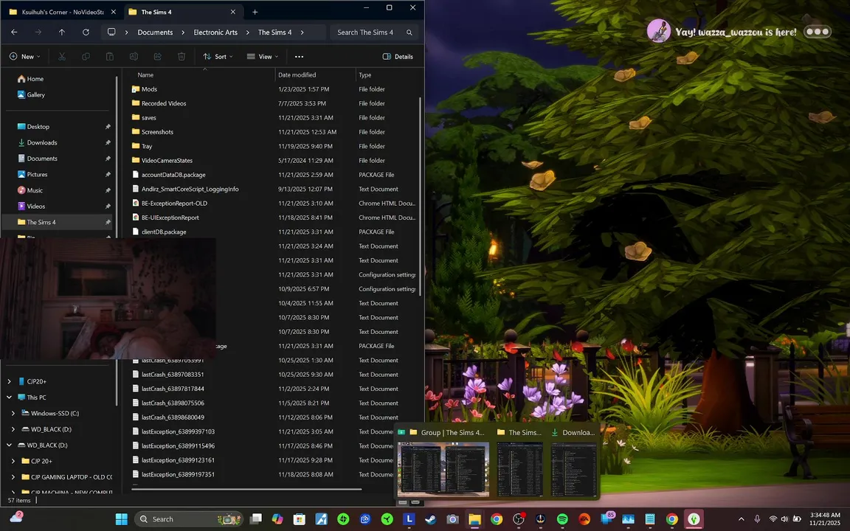Open the EA app from the taskbar
This screenshot has height=531, width=850.
point(584,519)
